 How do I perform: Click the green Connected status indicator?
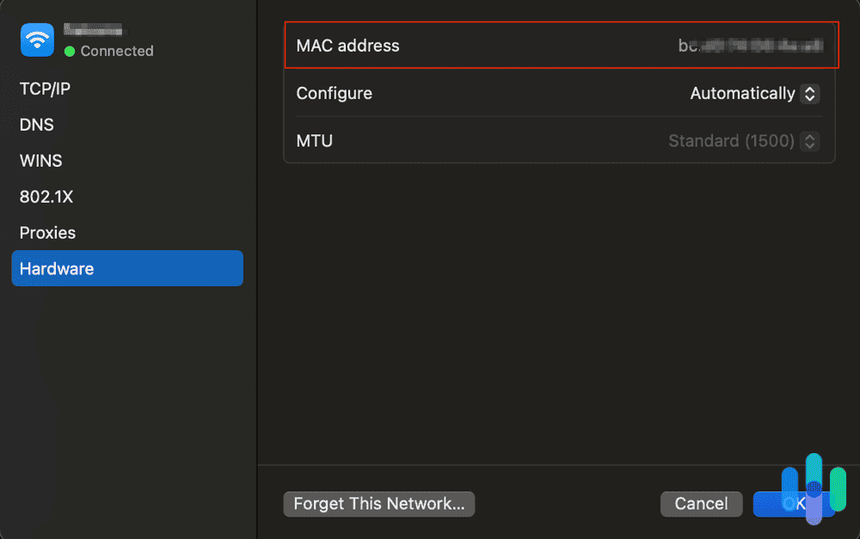point(69,52)
